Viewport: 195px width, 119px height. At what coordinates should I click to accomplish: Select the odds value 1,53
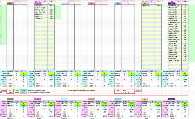click(x=185, y=14)
